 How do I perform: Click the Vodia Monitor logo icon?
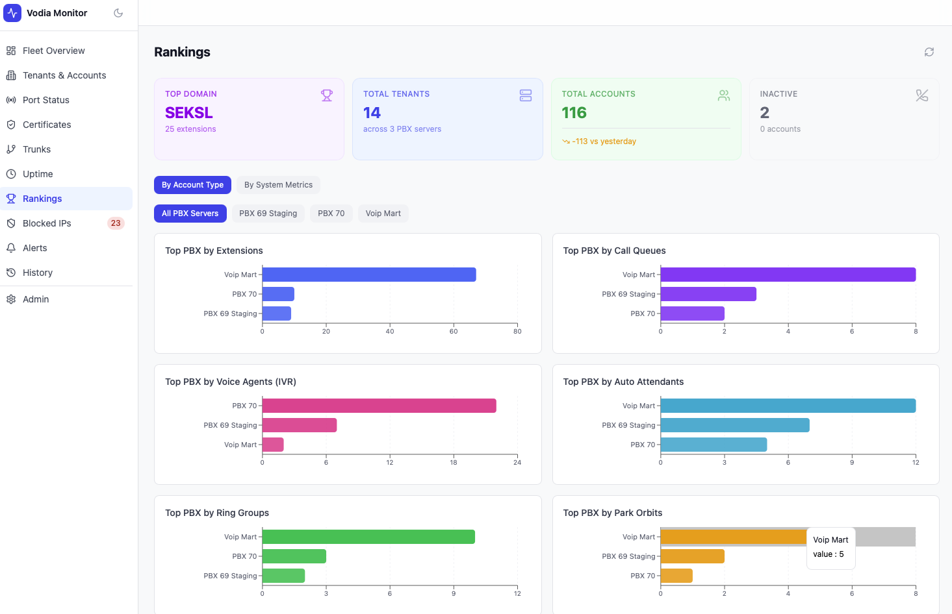tap(12, 13)
